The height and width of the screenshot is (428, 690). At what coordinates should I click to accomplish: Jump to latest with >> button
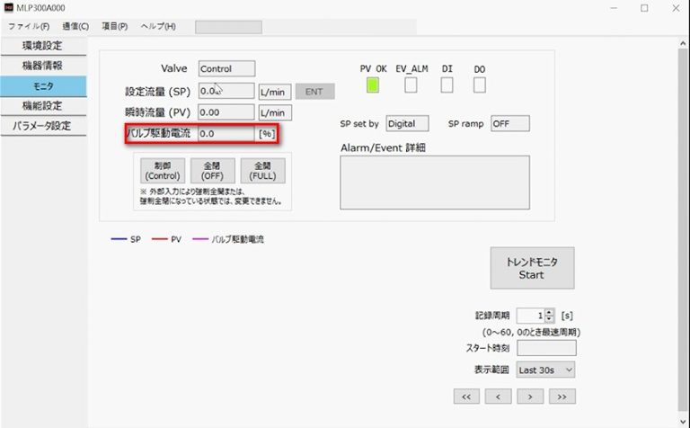click(562, 397)
